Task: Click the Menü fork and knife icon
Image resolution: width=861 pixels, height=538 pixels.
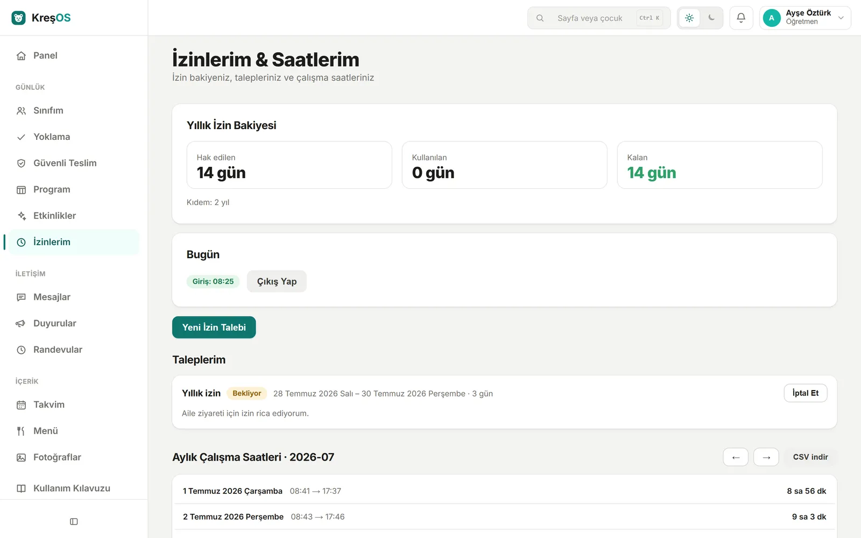Action: click(21, 431)
